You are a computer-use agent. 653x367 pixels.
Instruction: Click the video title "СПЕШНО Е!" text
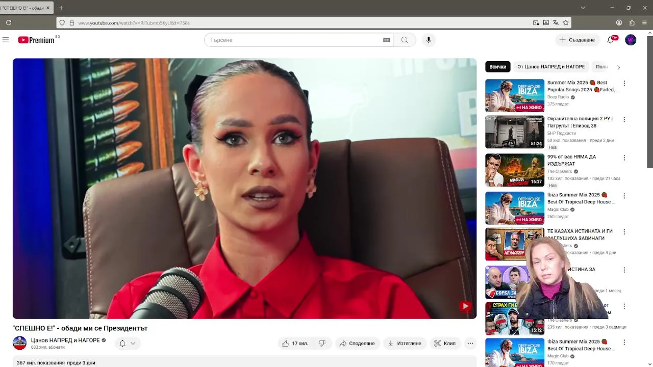tap(80, 328)
